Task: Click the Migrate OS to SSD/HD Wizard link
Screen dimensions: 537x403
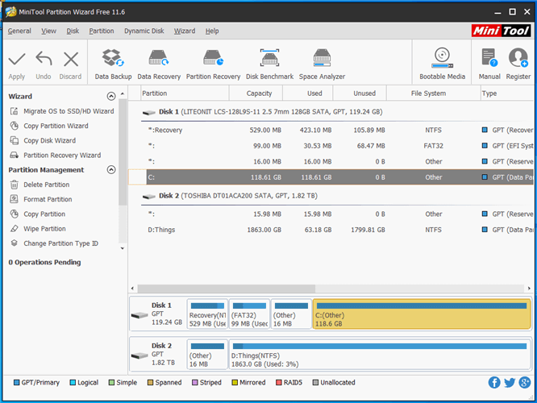Action: (69, 111)
